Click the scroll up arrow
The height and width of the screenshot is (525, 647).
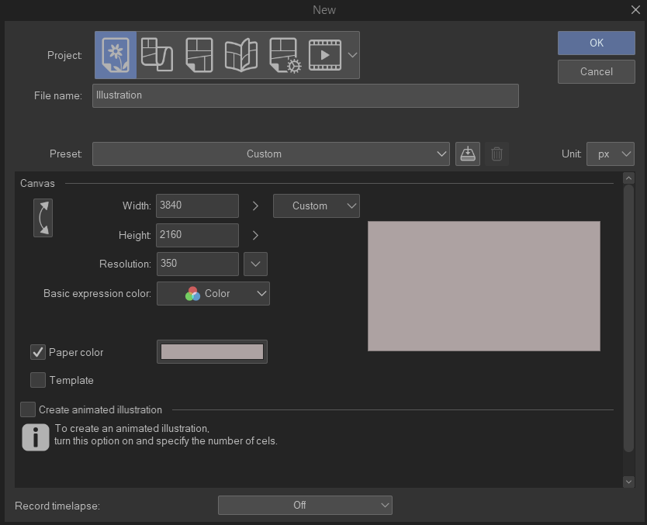click(x=628, y=178)
